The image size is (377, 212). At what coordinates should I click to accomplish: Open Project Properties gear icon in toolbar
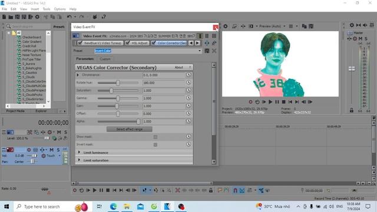click(x=37, y=17)
